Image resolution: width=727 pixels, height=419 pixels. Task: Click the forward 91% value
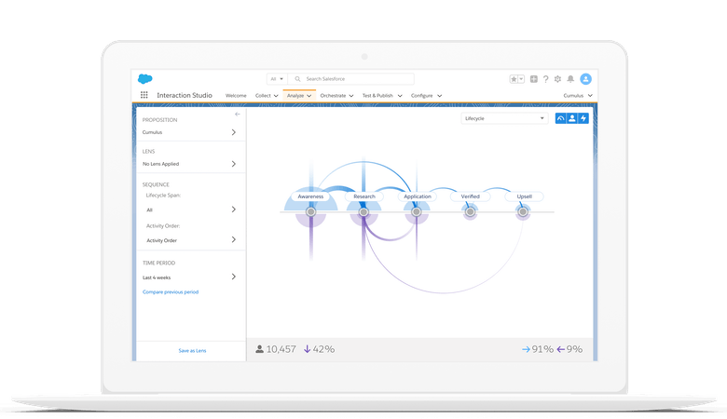(x=543, y=349)
